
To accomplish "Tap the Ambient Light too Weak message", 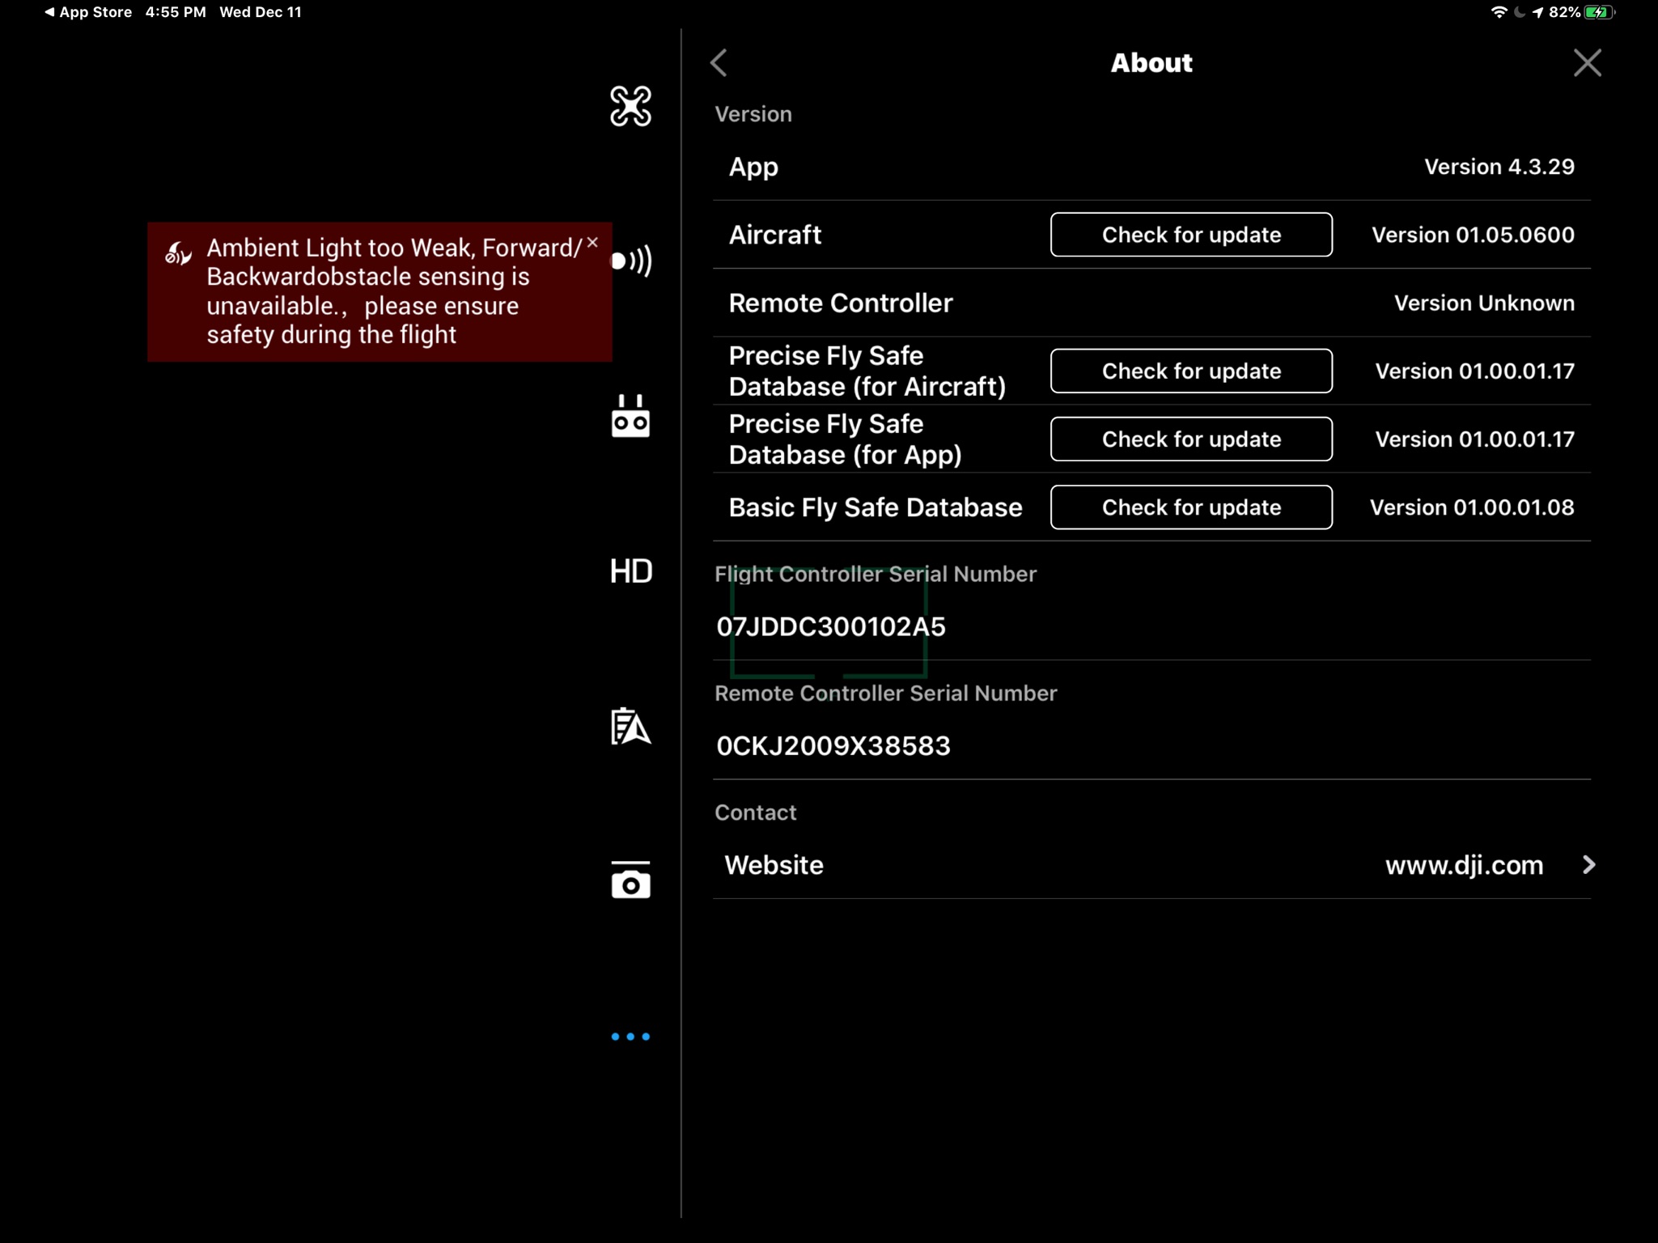I will [394, 291].
